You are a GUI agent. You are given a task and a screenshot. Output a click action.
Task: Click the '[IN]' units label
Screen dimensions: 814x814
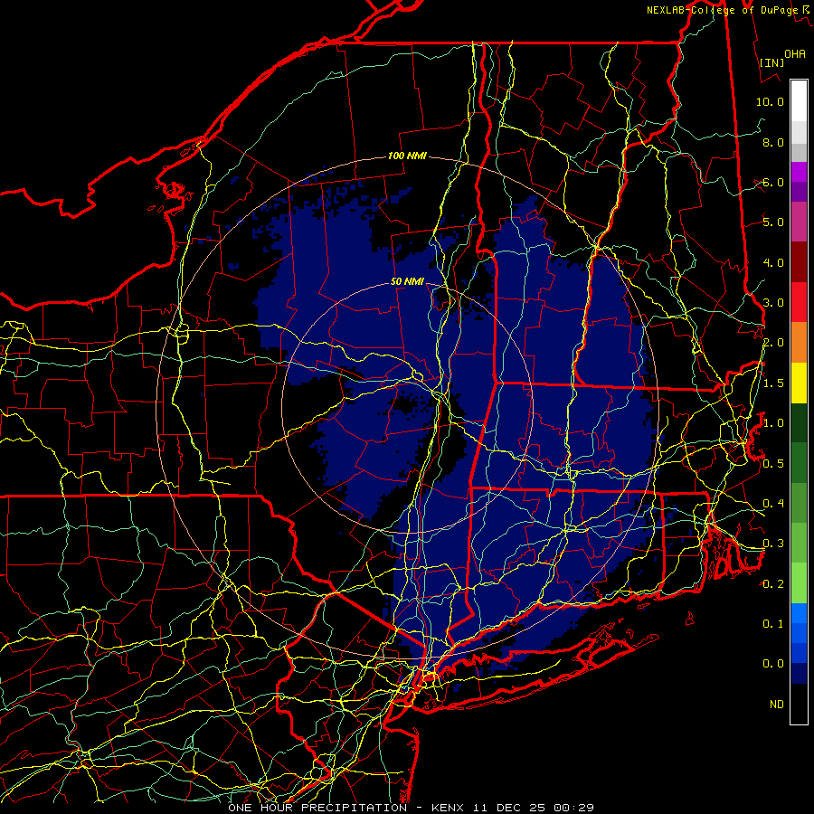[x=771, y=62]
